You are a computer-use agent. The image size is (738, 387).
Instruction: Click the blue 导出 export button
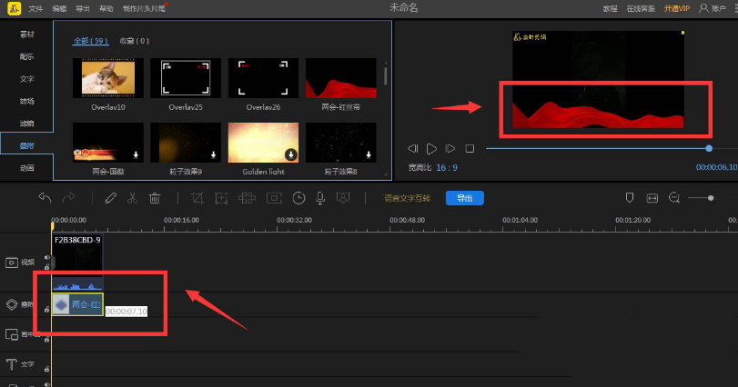464,198
